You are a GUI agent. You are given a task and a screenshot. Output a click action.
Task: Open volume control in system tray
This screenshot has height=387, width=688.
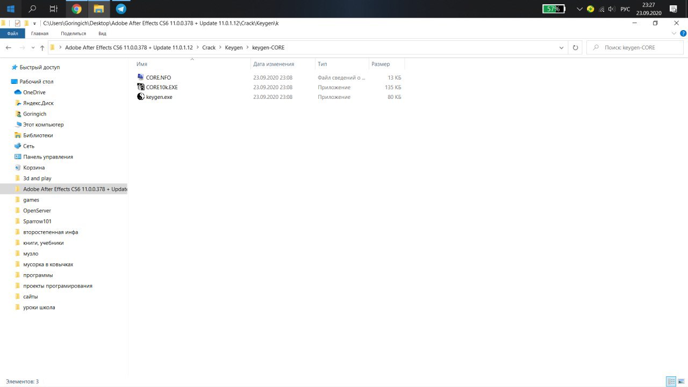(611, 9)
